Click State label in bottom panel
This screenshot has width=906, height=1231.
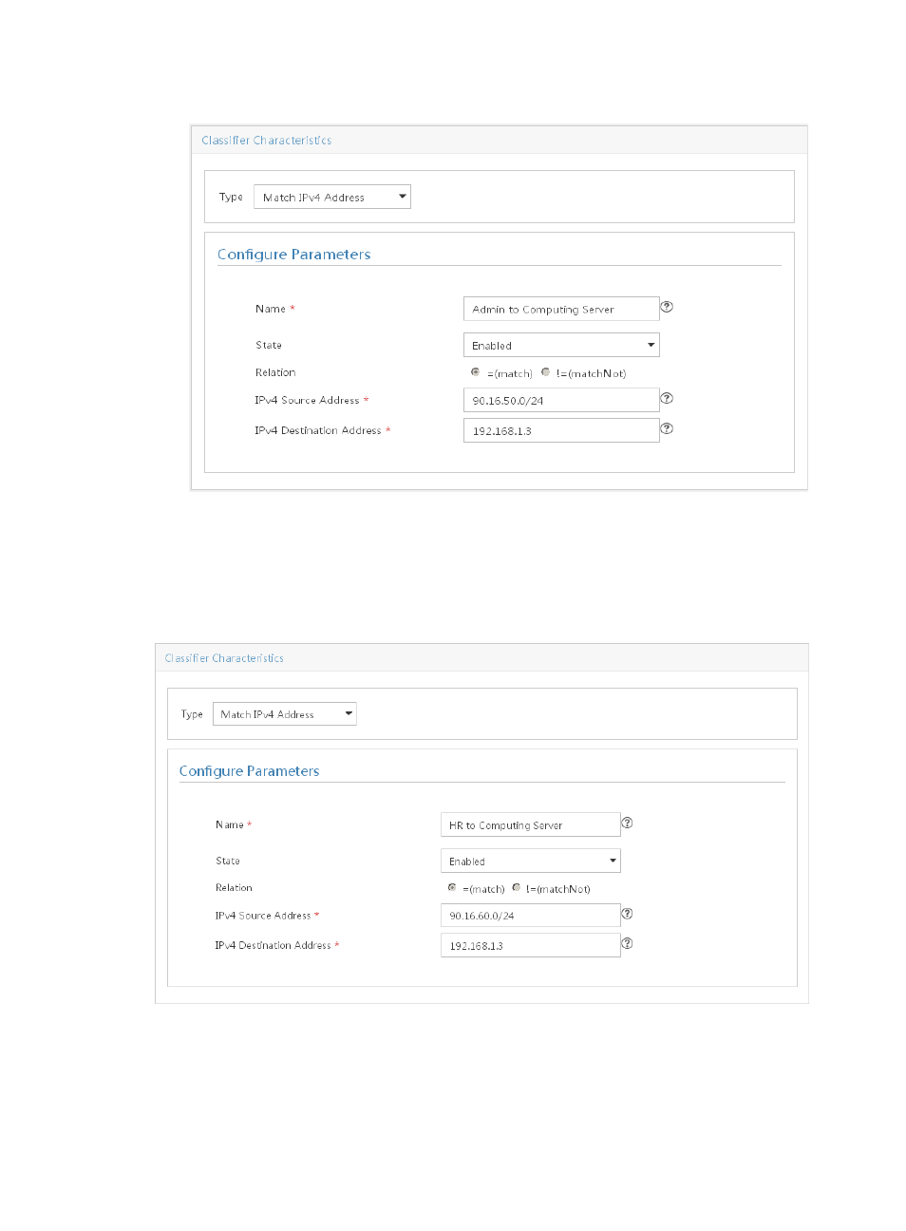pyautogui.click(x=228, y=861)
